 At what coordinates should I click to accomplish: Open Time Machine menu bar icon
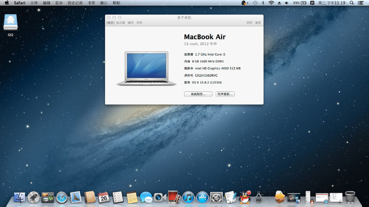[255, 3]
